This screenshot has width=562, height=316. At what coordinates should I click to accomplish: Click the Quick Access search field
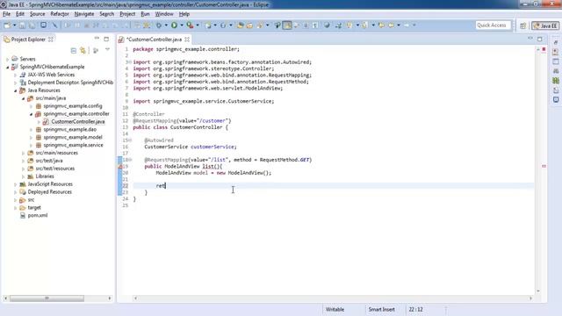tap(493, 25)
